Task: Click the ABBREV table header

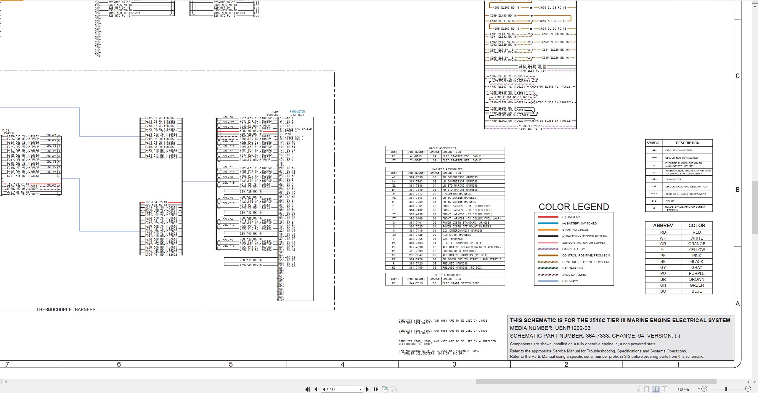Action: (663, 225)
